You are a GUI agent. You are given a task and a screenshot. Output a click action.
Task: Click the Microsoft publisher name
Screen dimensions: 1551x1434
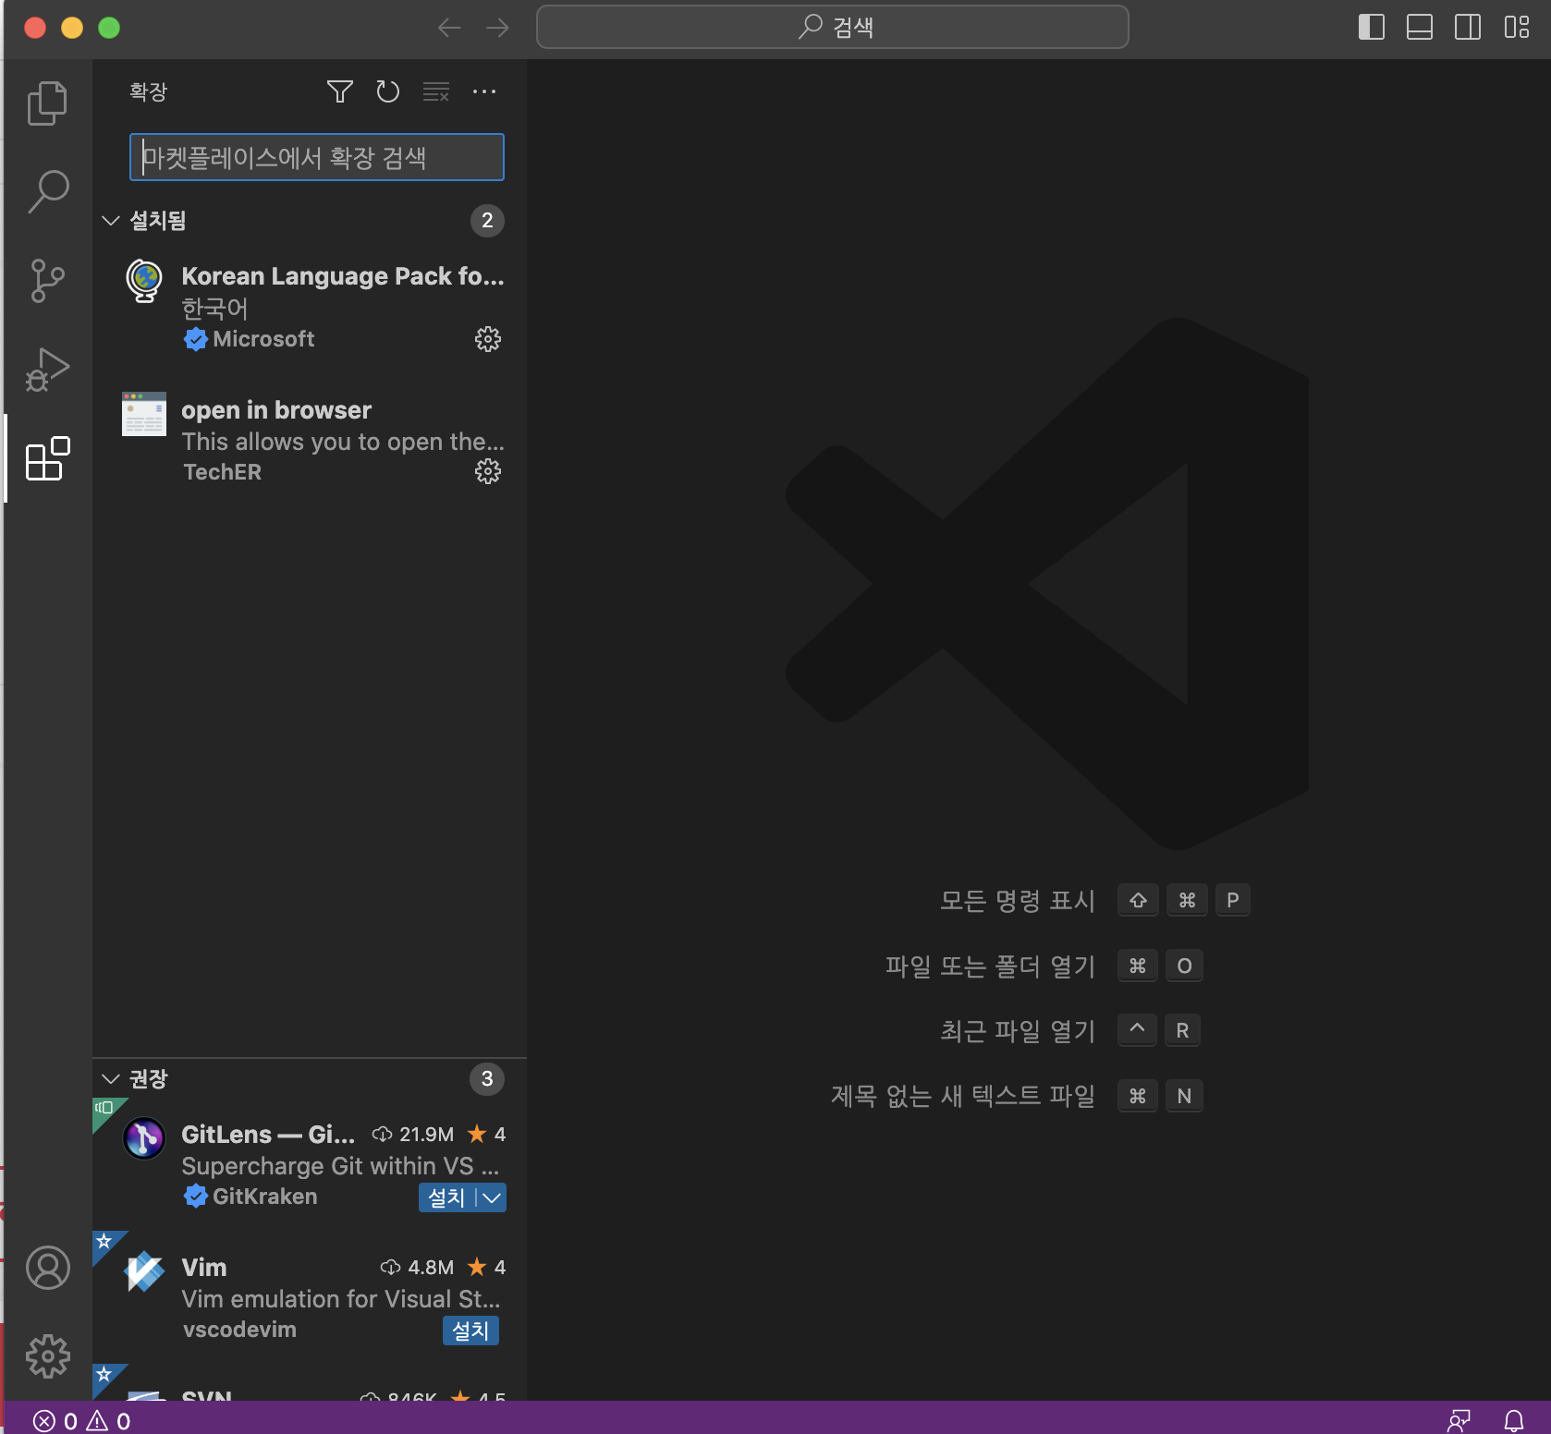click(x=263, y=339)
